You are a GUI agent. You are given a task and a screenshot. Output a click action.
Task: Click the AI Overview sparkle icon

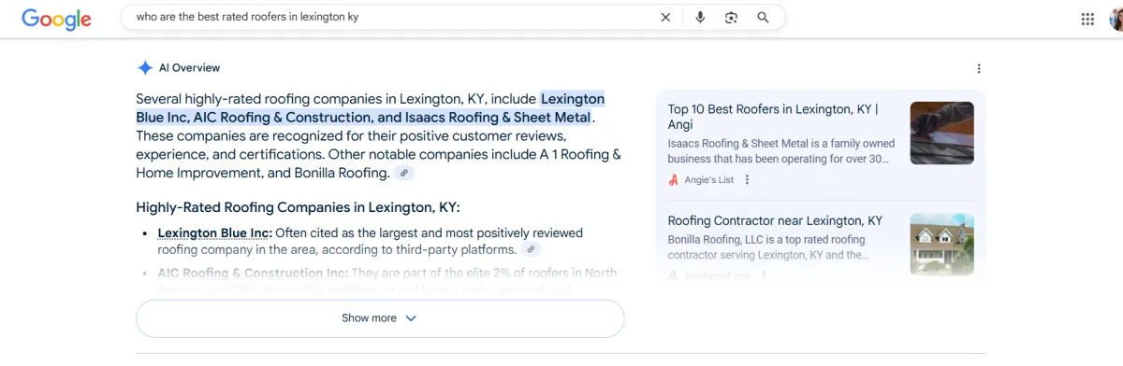145,67
